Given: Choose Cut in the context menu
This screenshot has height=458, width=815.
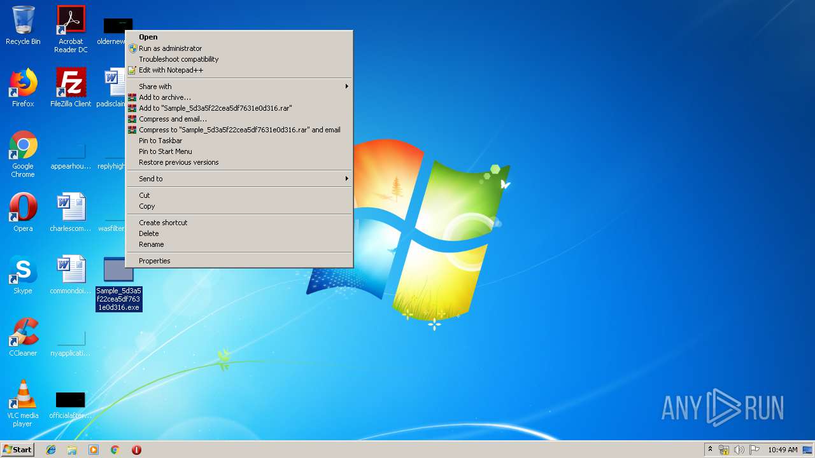Looking at the screenshot, I should [239, 195].
